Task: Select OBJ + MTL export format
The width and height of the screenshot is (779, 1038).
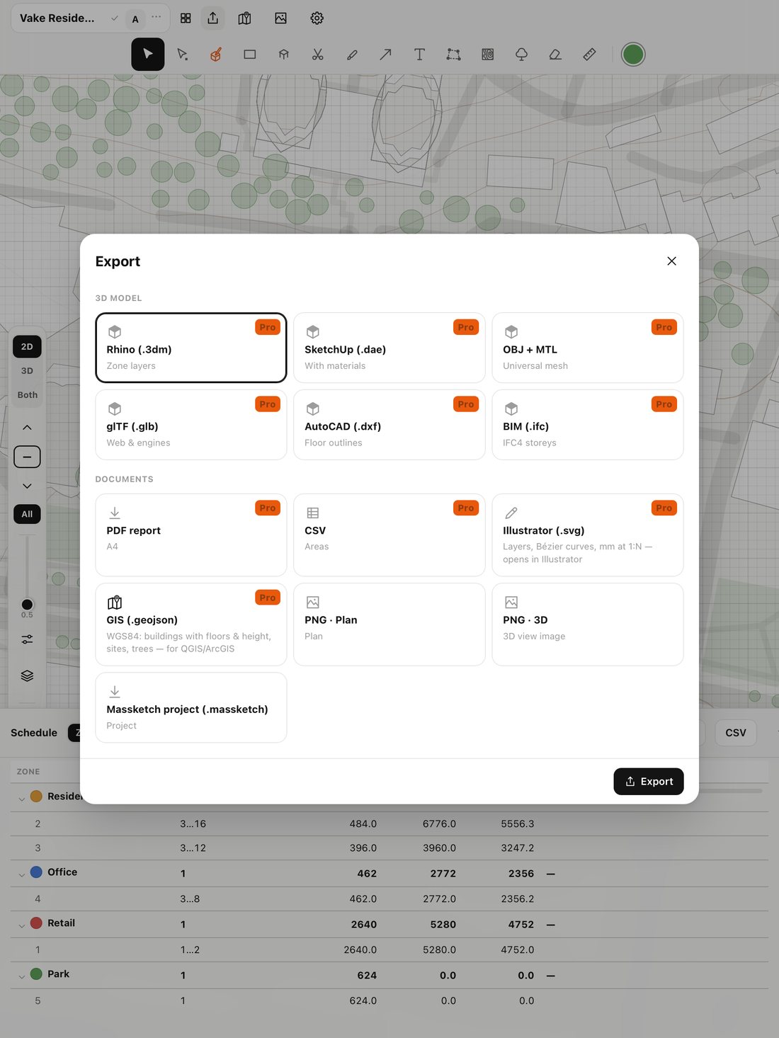Action: (x=588, y=348)
